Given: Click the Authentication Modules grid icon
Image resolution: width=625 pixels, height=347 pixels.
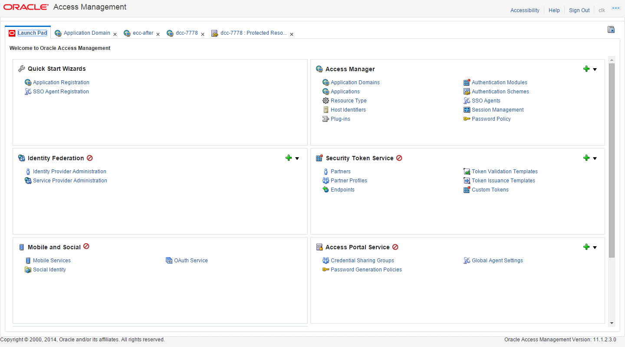Looking at the screenshot, I should (x=467, y=83).
